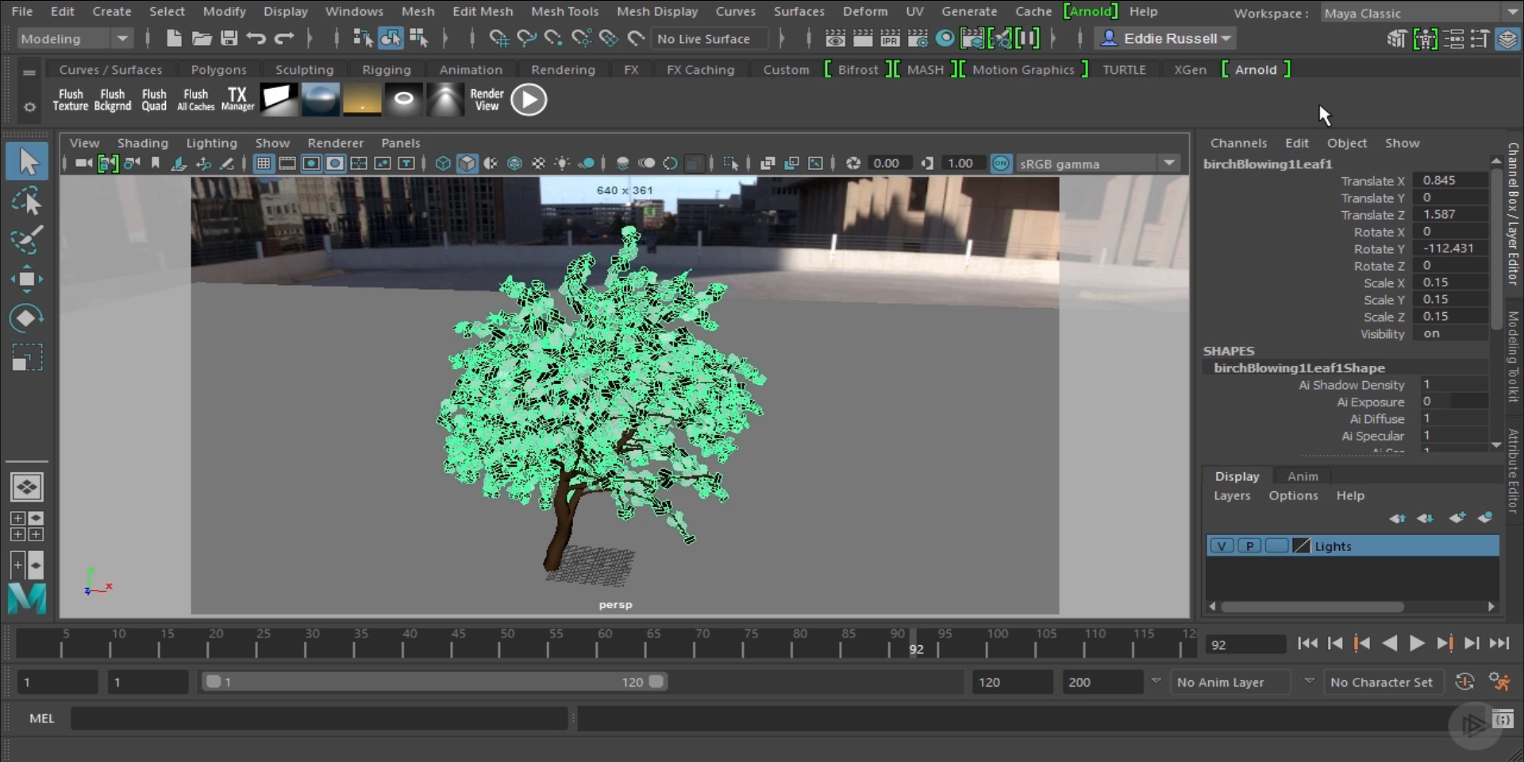The width and height of the screenshot is (1524, 762).
Task: Toggle use all lights in viewport toolbar
Action: [562, 164]
